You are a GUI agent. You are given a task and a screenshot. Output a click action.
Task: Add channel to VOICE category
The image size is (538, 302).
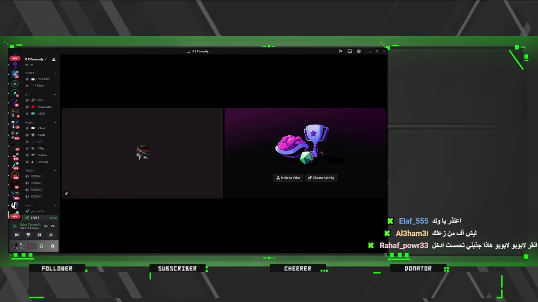point(55,171)
